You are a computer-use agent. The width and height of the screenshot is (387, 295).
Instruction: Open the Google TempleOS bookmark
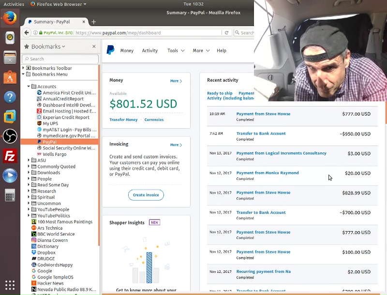[x=52, y=277]
